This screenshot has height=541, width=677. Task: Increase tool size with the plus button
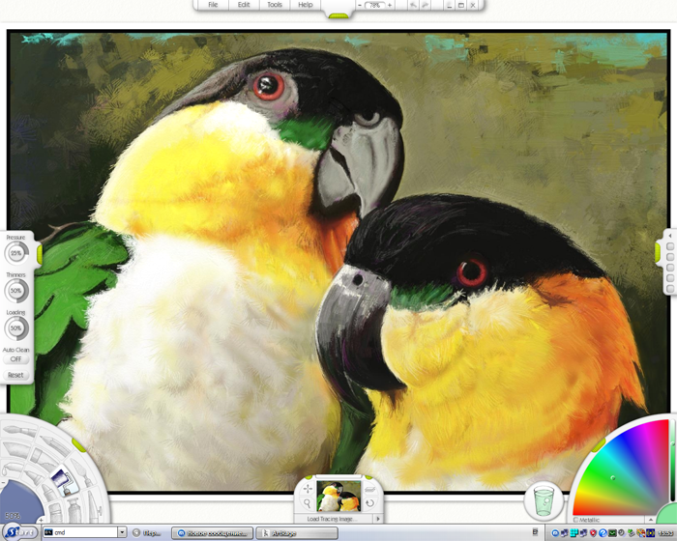[41, 520]
